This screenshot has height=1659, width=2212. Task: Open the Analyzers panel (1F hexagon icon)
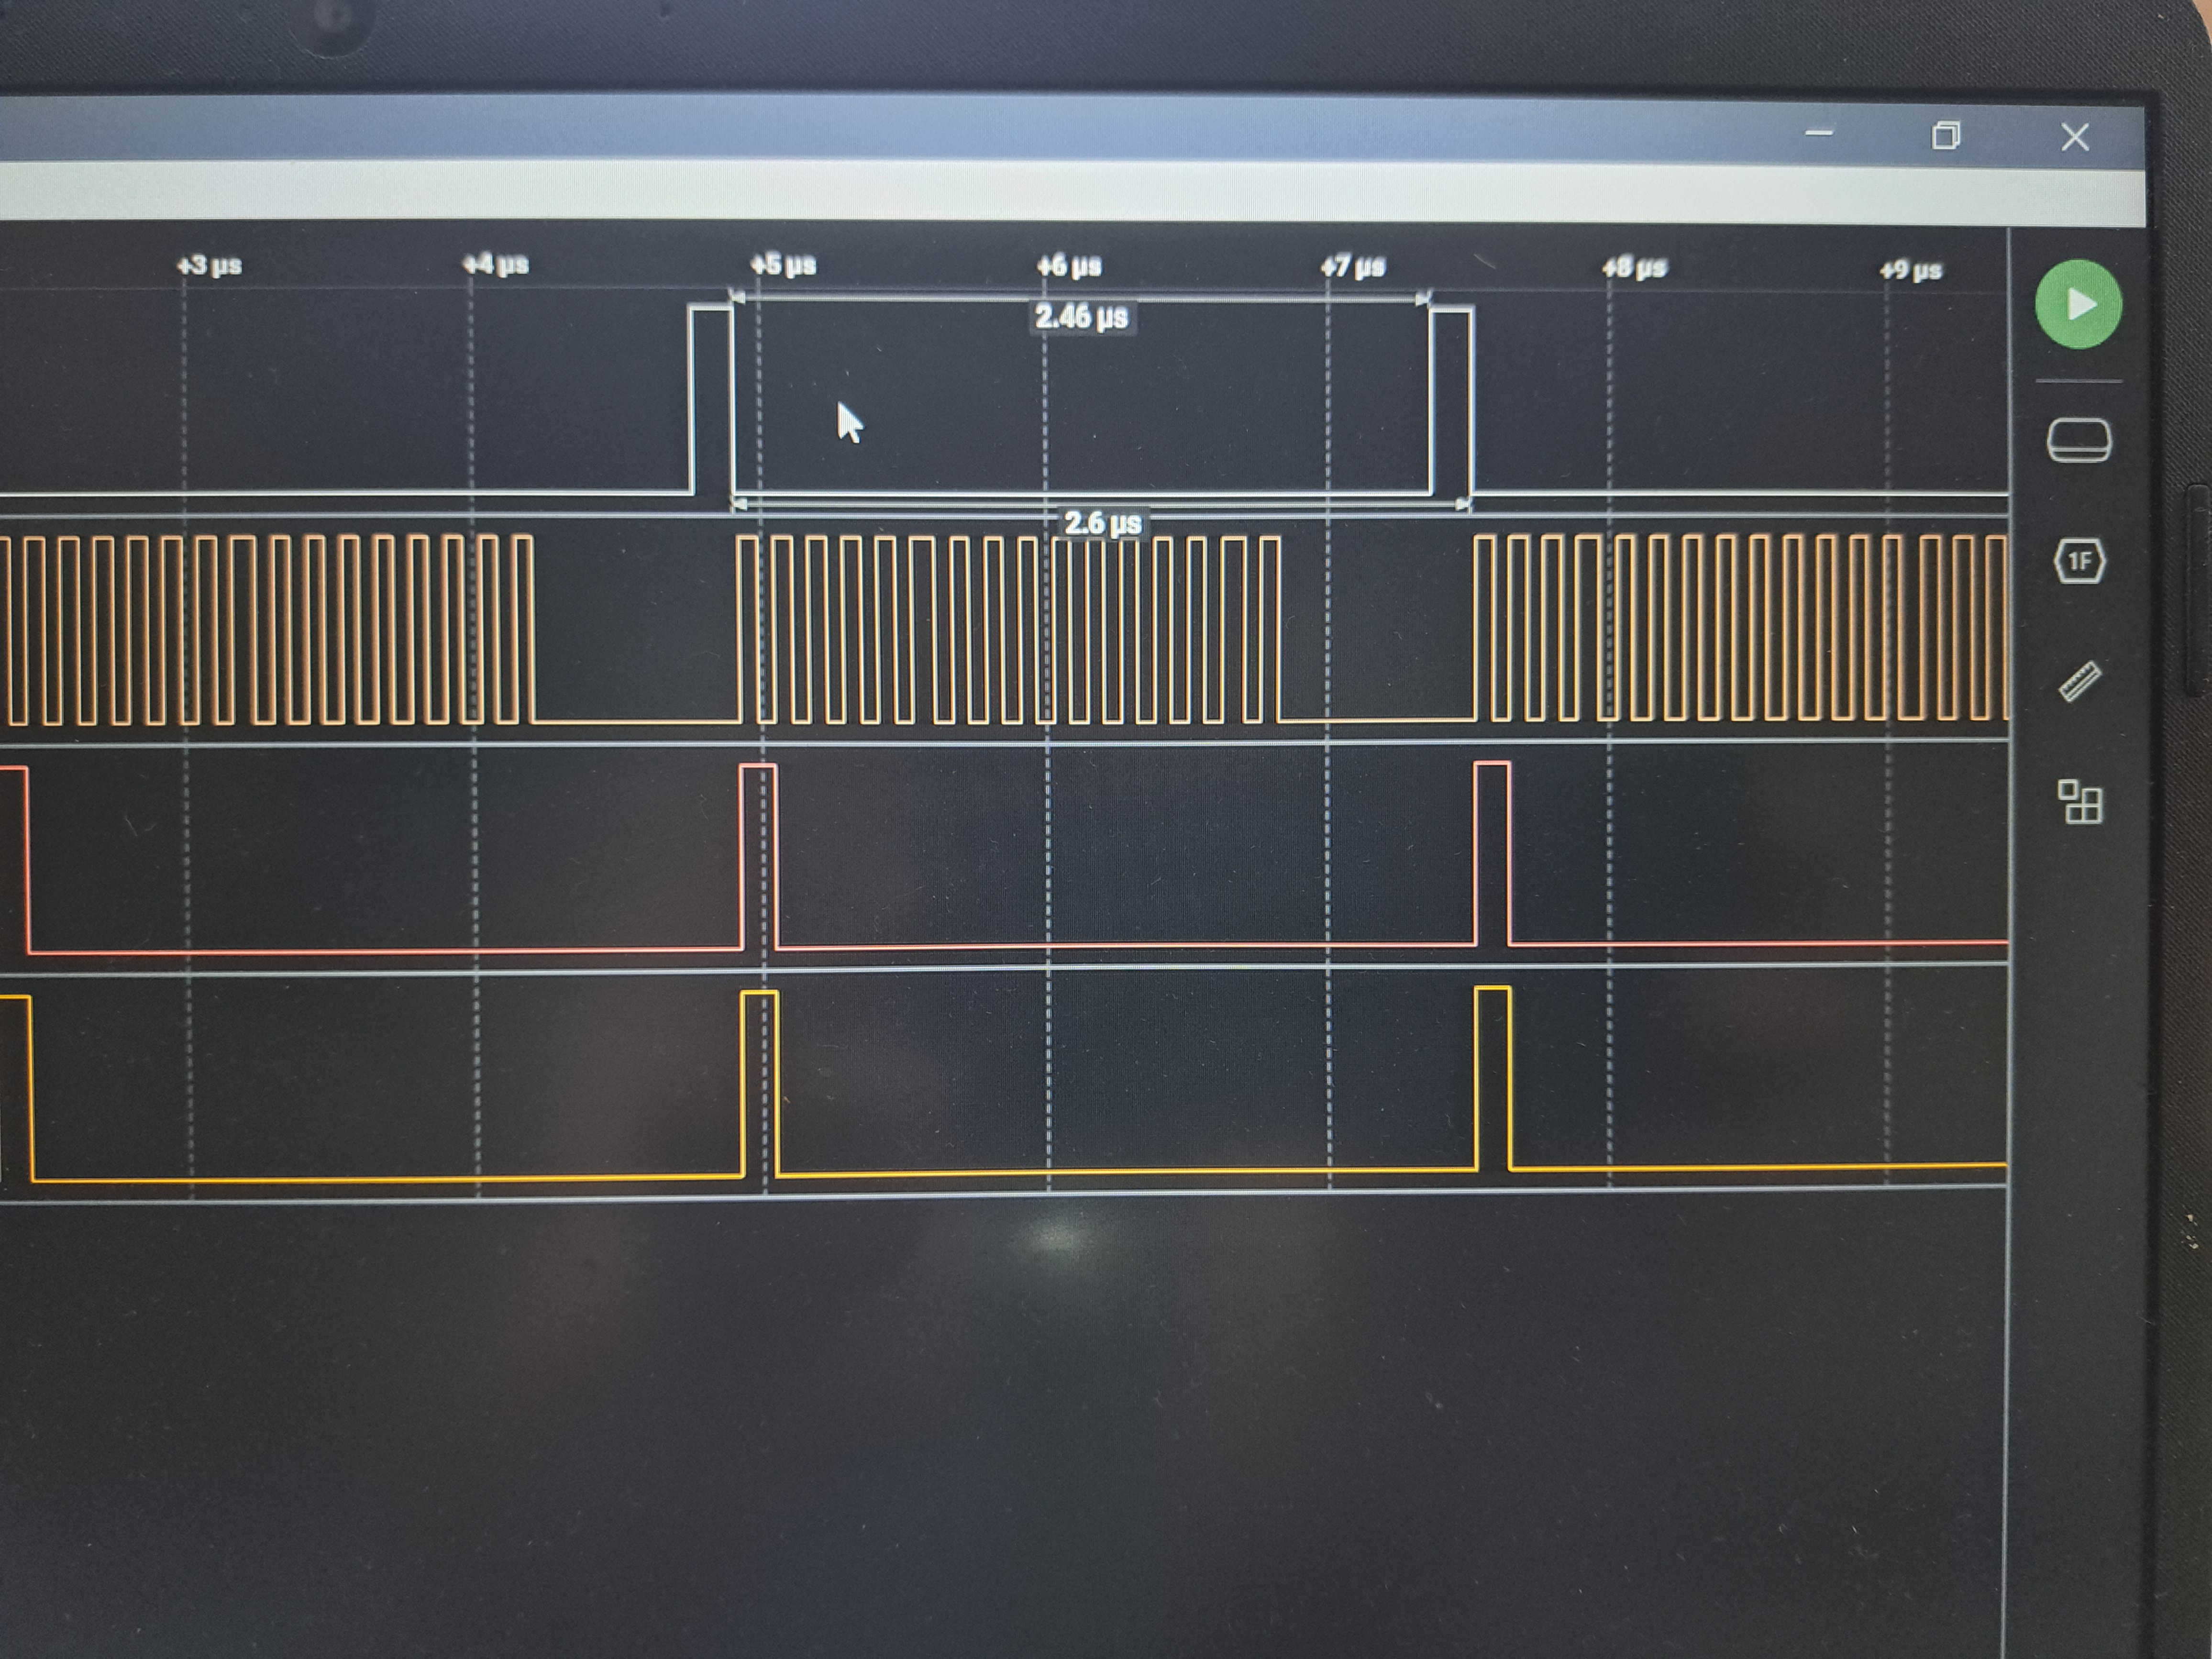tap(2079, 561)
